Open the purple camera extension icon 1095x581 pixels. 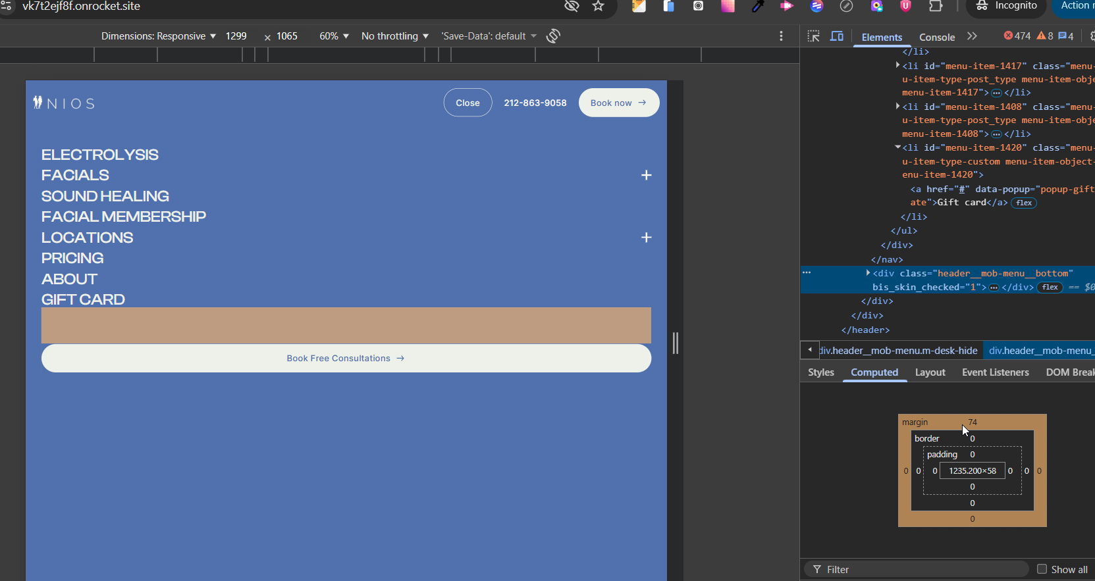[x=876, y=6]
